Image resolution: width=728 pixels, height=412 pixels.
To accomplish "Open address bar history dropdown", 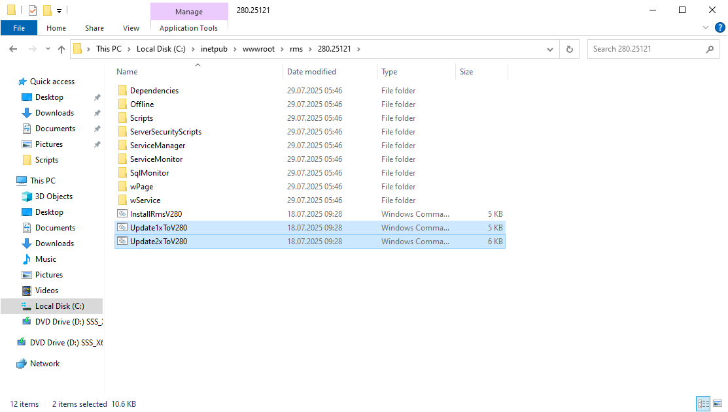I will point(549,49).
